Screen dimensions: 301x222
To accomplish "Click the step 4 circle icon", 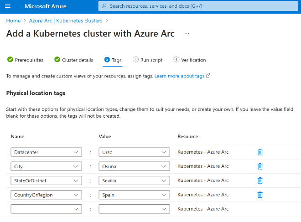I will pos(135,59).
